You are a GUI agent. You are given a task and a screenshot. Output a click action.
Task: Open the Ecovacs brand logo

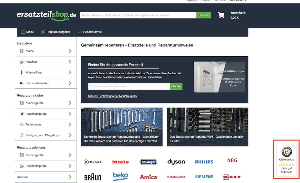click(93, 162)
